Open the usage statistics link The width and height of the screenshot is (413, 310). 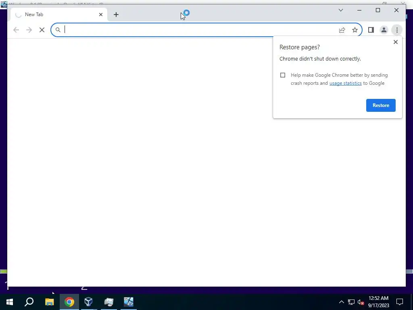click(x=345, y=83)
